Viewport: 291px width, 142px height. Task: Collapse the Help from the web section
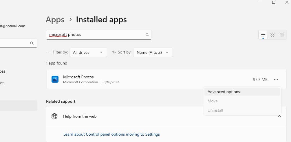click(x=279, y=116)
